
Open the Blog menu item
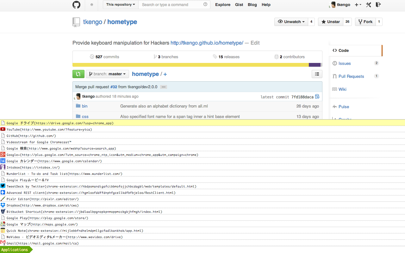[x=252, y=5]
